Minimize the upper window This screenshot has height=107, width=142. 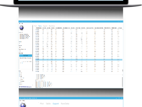[118, 22]
